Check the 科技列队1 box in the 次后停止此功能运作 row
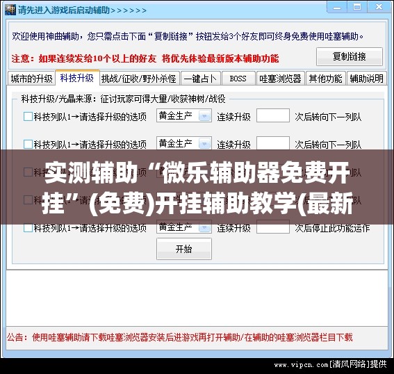Viewport: 394px width, 374px height. click(x=28, y=228)
